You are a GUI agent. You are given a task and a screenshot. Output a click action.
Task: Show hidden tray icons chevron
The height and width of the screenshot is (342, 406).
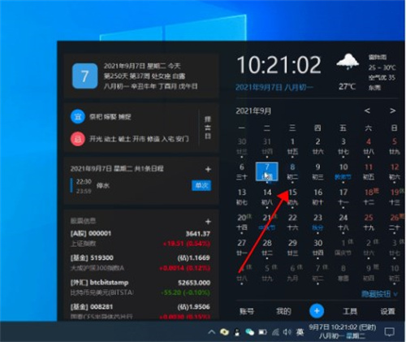[x=211, y=331]
